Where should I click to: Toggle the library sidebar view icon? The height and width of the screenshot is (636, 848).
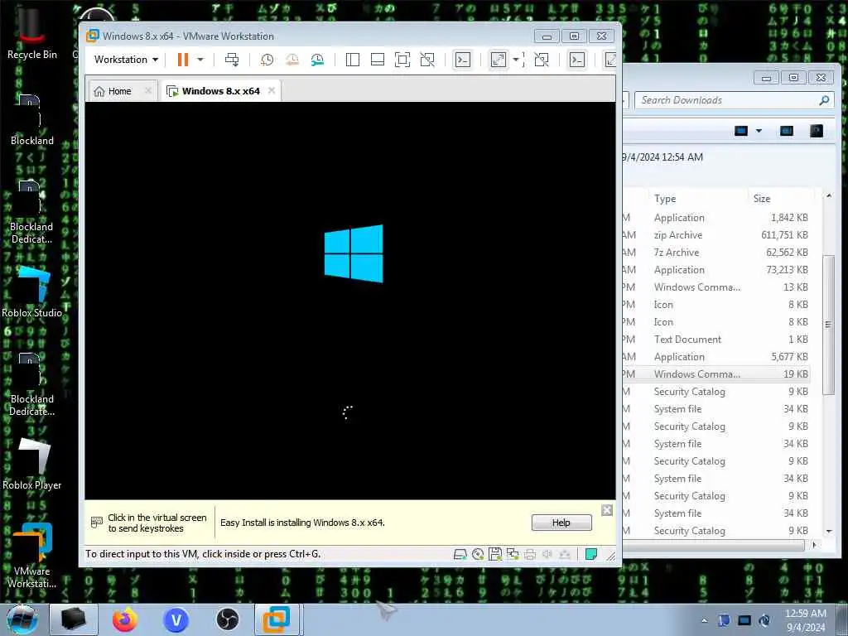tap(353, 60)
